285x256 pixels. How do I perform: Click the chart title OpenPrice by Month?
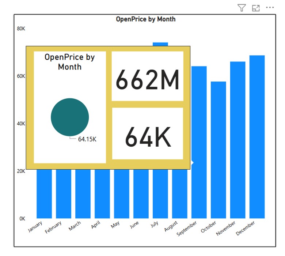coord(145,19)
